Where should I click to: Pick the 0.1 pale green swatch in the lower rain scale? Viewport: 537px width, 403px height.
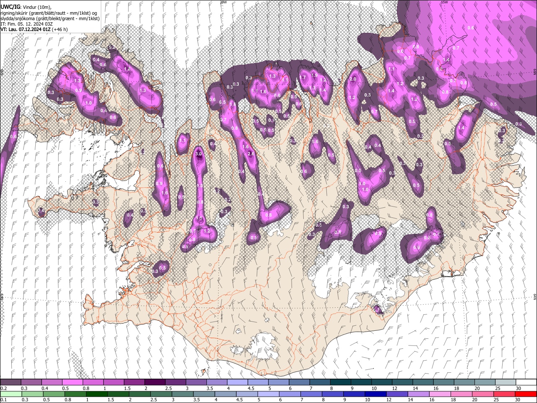click(x=11, y=394)
